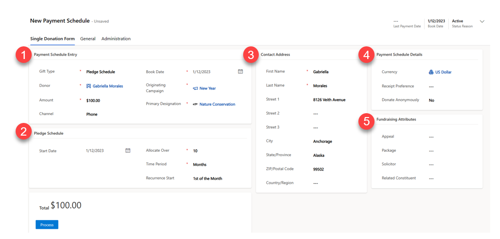Image resolution: width=500 pixels, height=239 pixels.
Task: Open the Time Period field showing Months
Action: point(200,164)
